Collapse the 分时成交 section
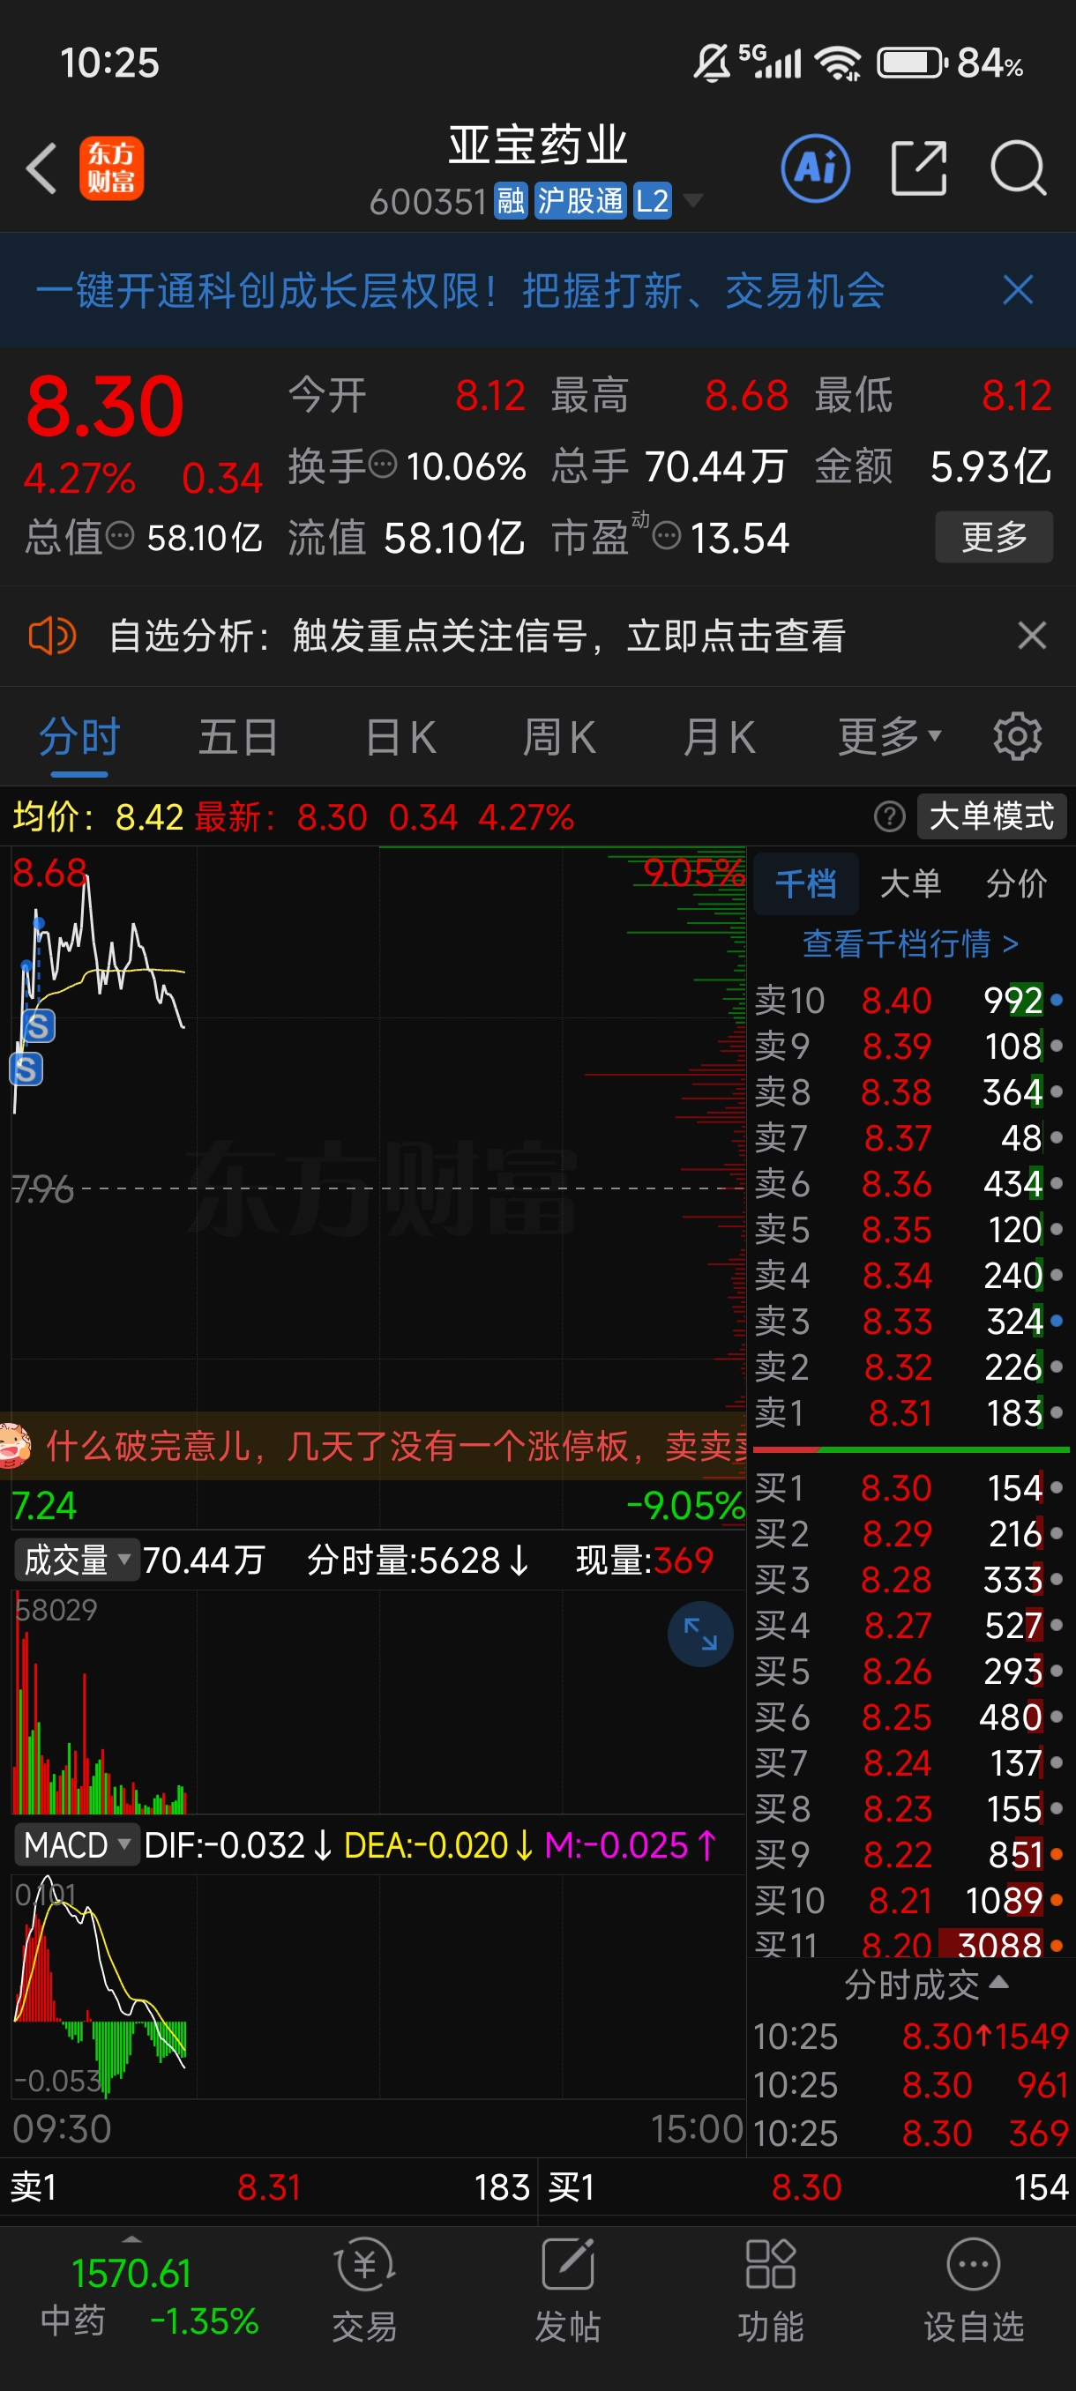1076x2391 pixels. 925,1985
